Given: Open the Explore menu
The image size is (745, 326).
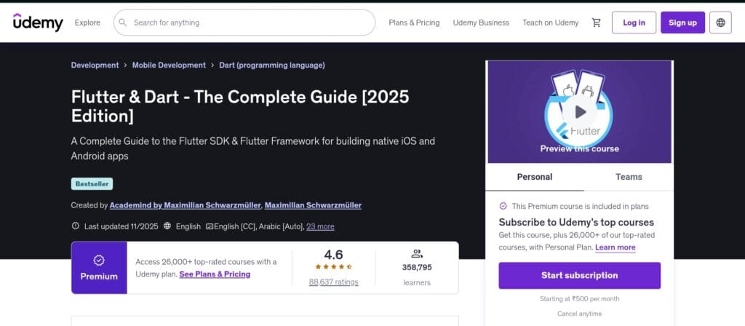Looking at the screenshot, I should 87,23.
